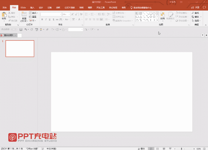Start slideshow from beginning icon in quick toolbar
Image resolution: width=208 pixels, height=150 pixels.
pos(37,29)
